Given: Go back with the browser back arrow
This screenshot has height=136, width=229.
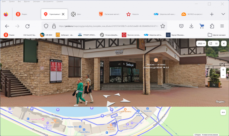Looking at the screenshot, I should (7, 26).
